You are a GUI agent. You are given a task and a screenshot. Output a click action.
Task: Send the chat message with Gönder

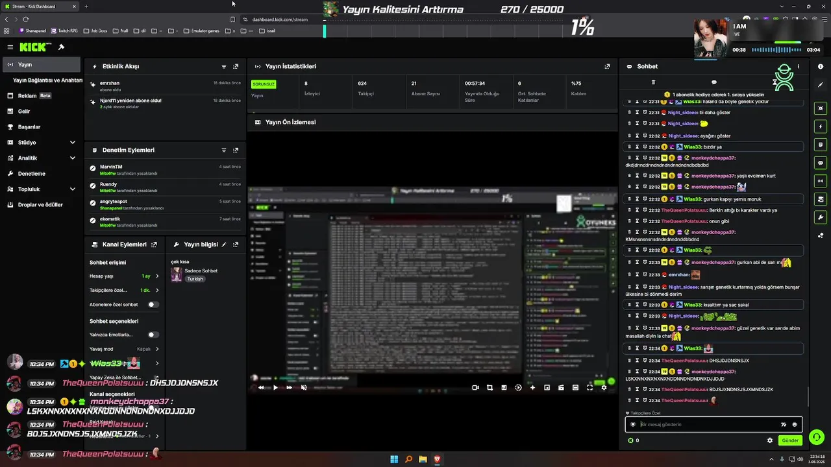(x=790, y=440)
